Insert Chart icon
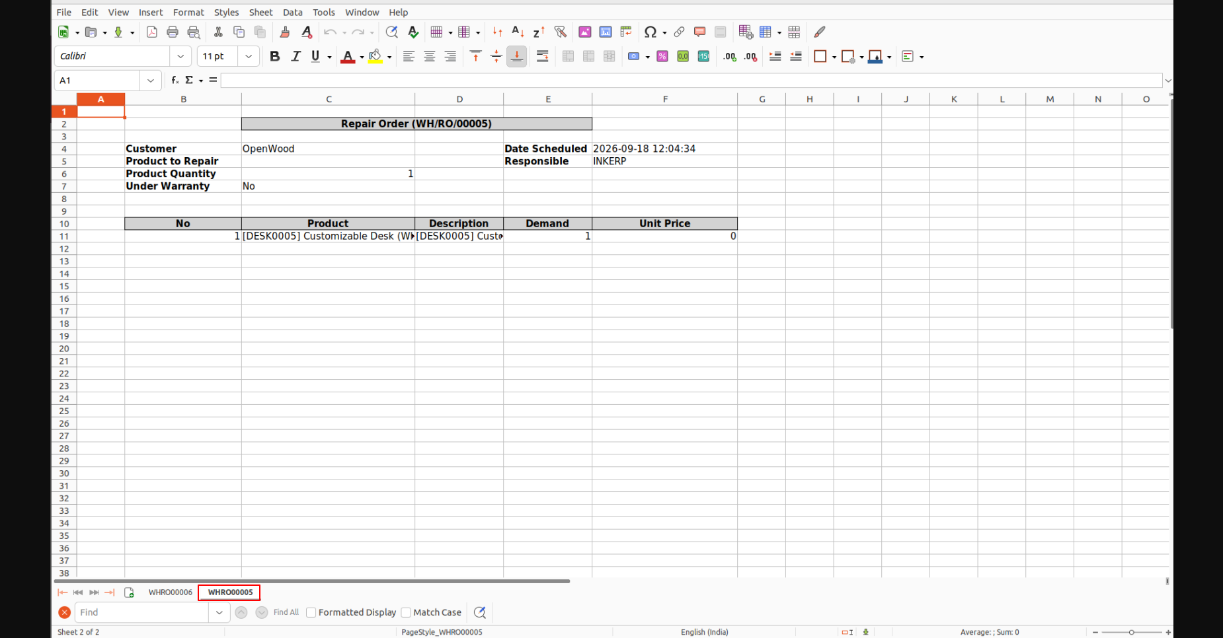1223x638 pixels. pos(606,32)
